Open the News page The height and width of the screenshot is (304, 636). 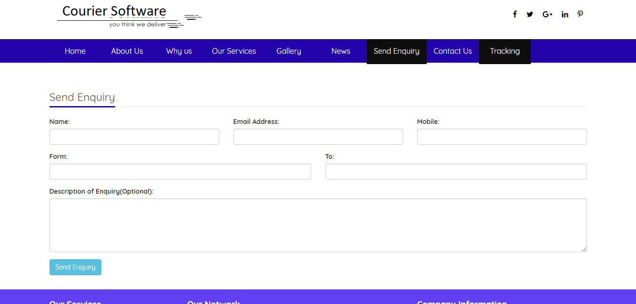340,51
